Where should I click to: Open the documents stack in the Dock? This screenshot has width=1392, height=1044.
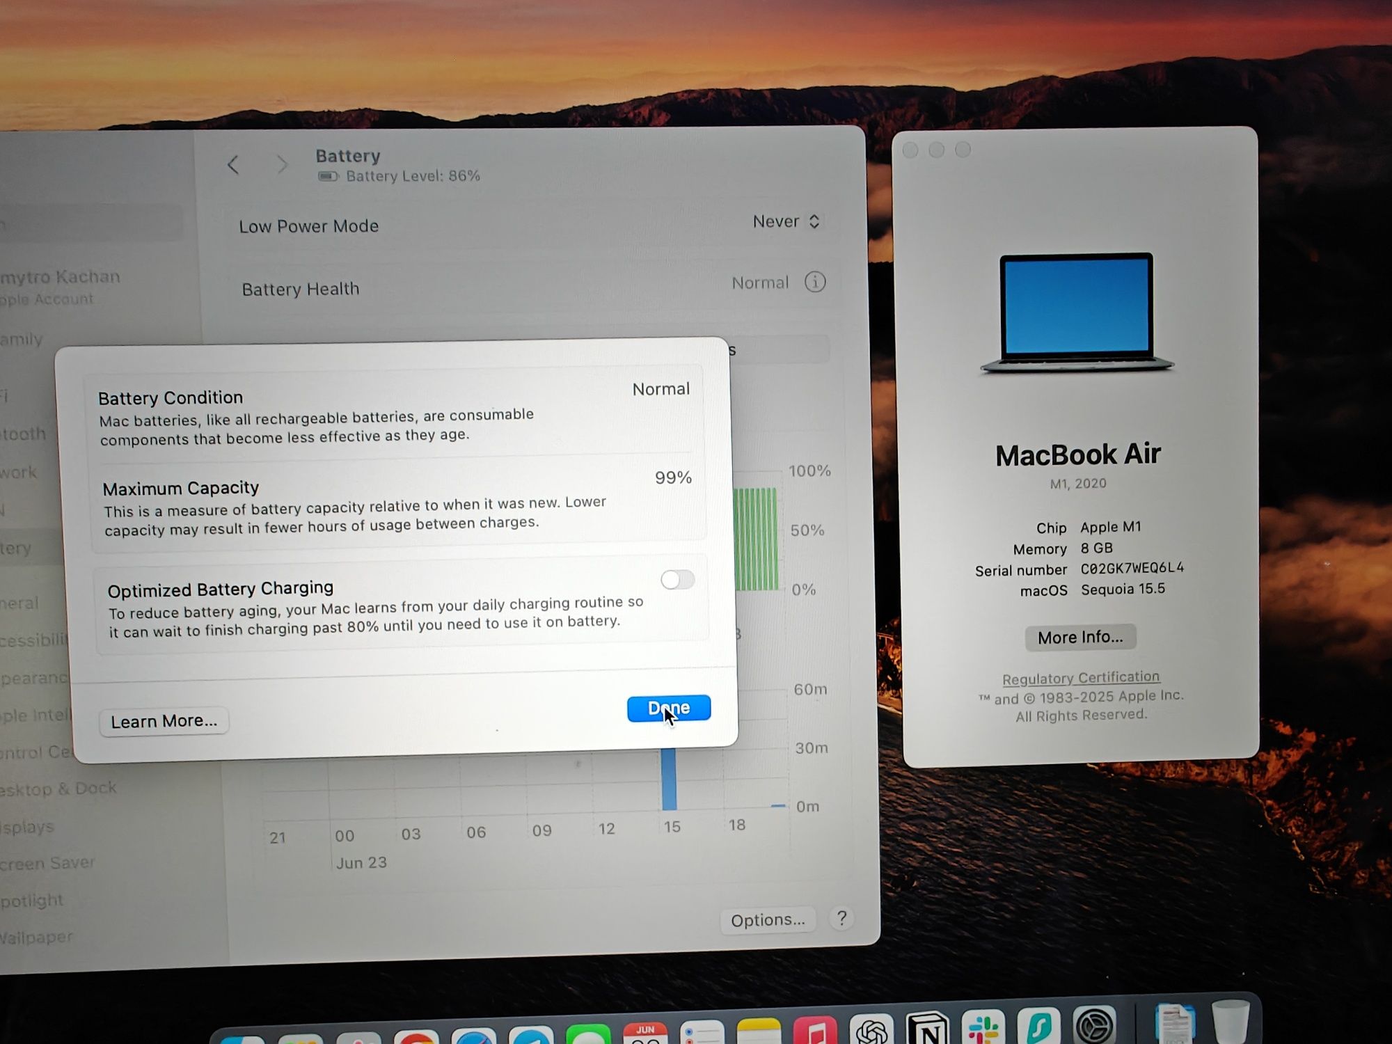click(1175, 1023)
